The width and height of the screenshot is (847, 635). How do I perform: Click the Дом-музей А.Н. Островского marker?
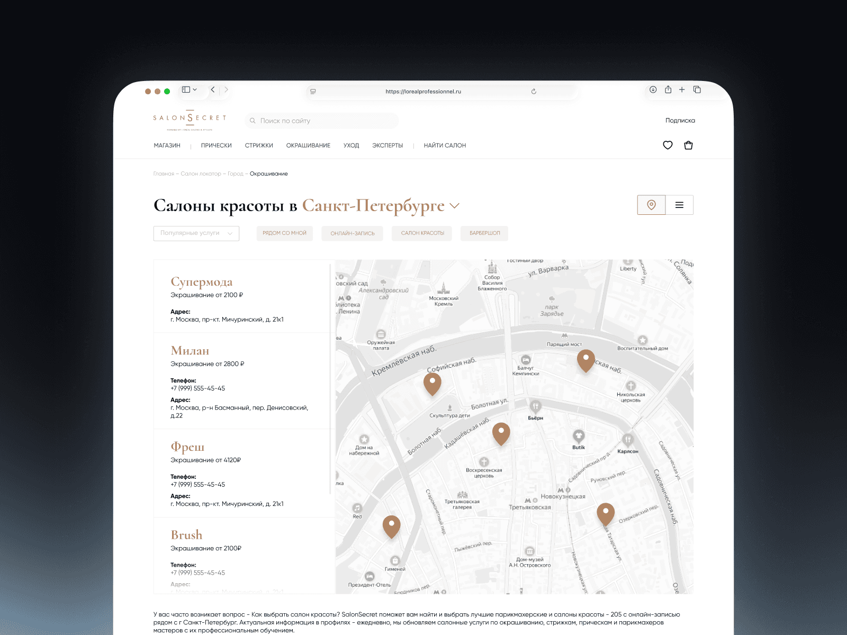[530, 551]
